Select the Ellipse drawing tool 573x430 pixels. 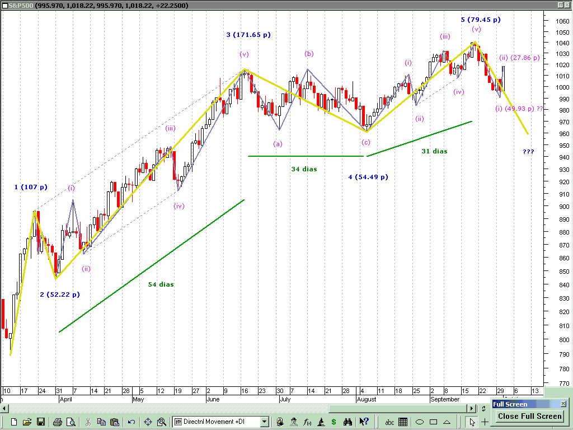click(x=420, y=422)
